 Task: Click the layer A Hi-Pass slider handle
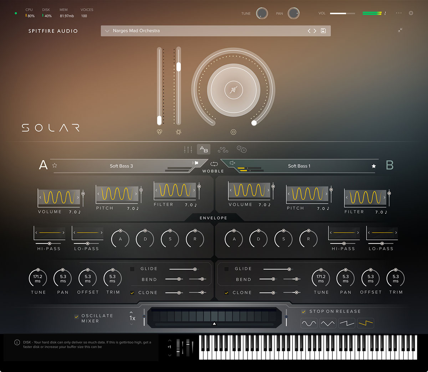pyautogui.click(x=49, y=243)
